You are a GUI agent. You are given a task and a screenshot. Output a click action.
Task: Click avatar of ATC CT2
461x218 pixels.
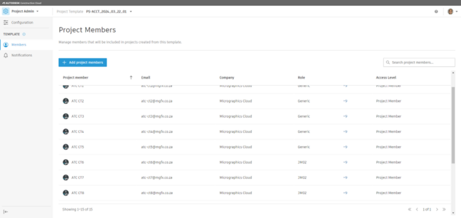(x=65, y=101)
